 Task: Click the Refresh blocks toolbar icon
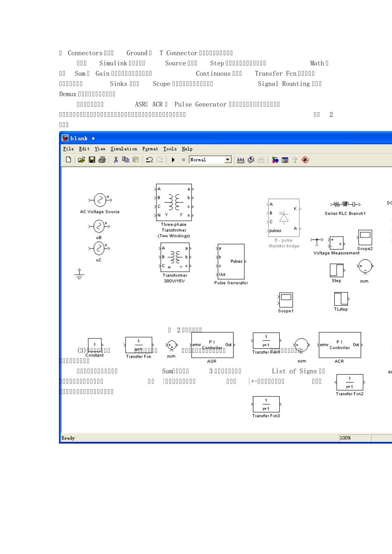click(250, 160)
